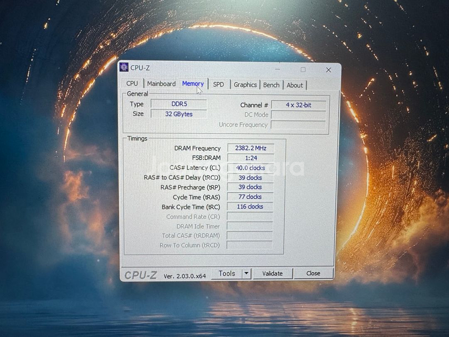Select the 116 clocks tRC value

coord(250,206)
